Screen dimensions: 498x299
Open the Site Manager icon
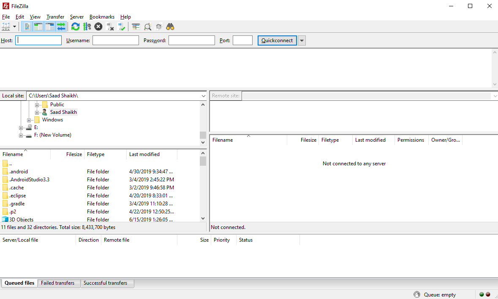(6, 27)
